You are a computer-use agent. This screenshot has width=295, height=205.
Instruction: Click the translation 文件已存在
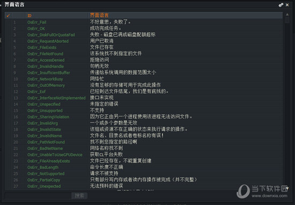pyautogui.click(x=101, y=47)
